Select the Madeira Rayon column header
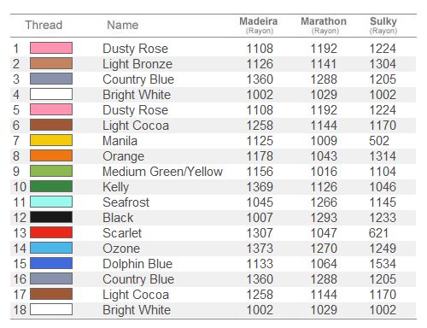The width and height of the screenshot is (427, 328). 259,26
